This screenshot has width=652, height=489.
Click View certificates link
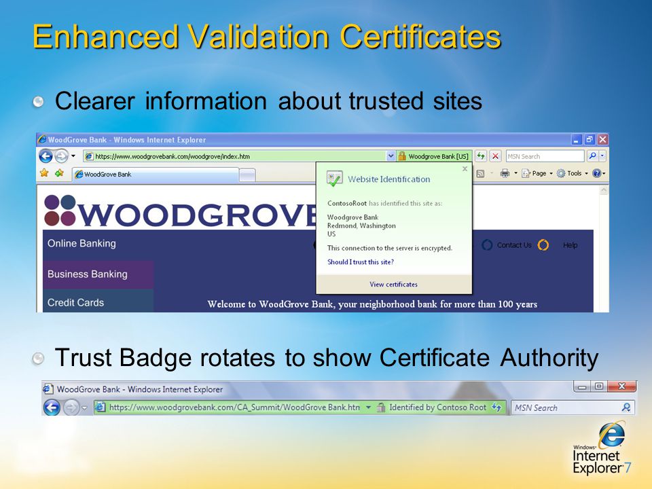[393, 285]
